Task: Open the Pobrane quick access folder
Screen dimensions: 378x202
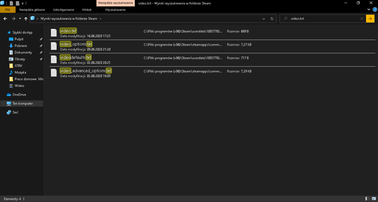Action: click(21, 46)
